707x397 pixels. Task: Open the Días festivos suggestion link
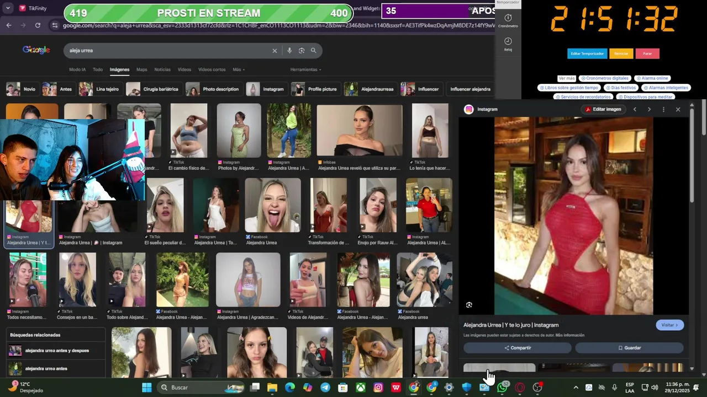pyautogui.click(x=621, y=88)
